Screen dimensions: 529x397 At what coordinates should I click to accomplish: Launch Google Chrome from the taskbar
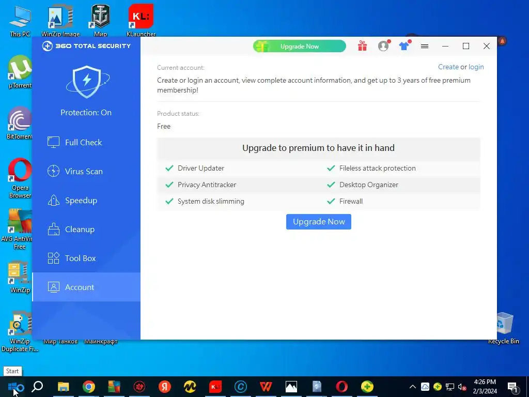pos(89,387)
